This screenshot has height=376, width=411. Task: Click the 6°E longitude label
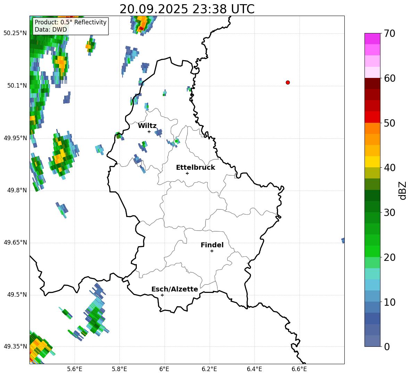(164, 369)
